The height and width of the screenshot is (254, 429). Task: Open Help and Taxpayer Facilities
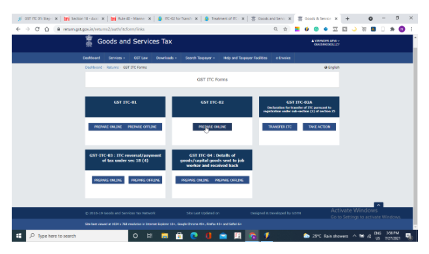coord(245,58)
